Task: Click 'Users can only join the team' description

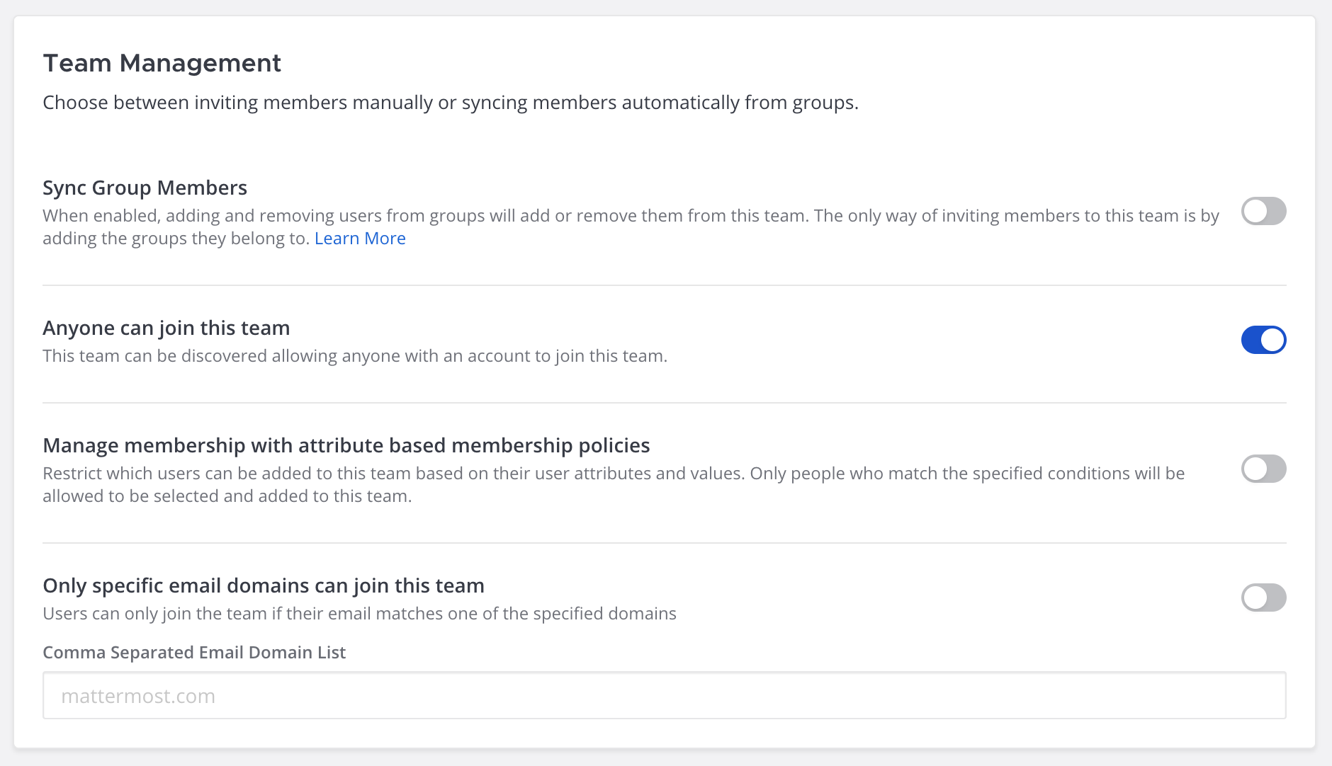Action: [360, 614]
